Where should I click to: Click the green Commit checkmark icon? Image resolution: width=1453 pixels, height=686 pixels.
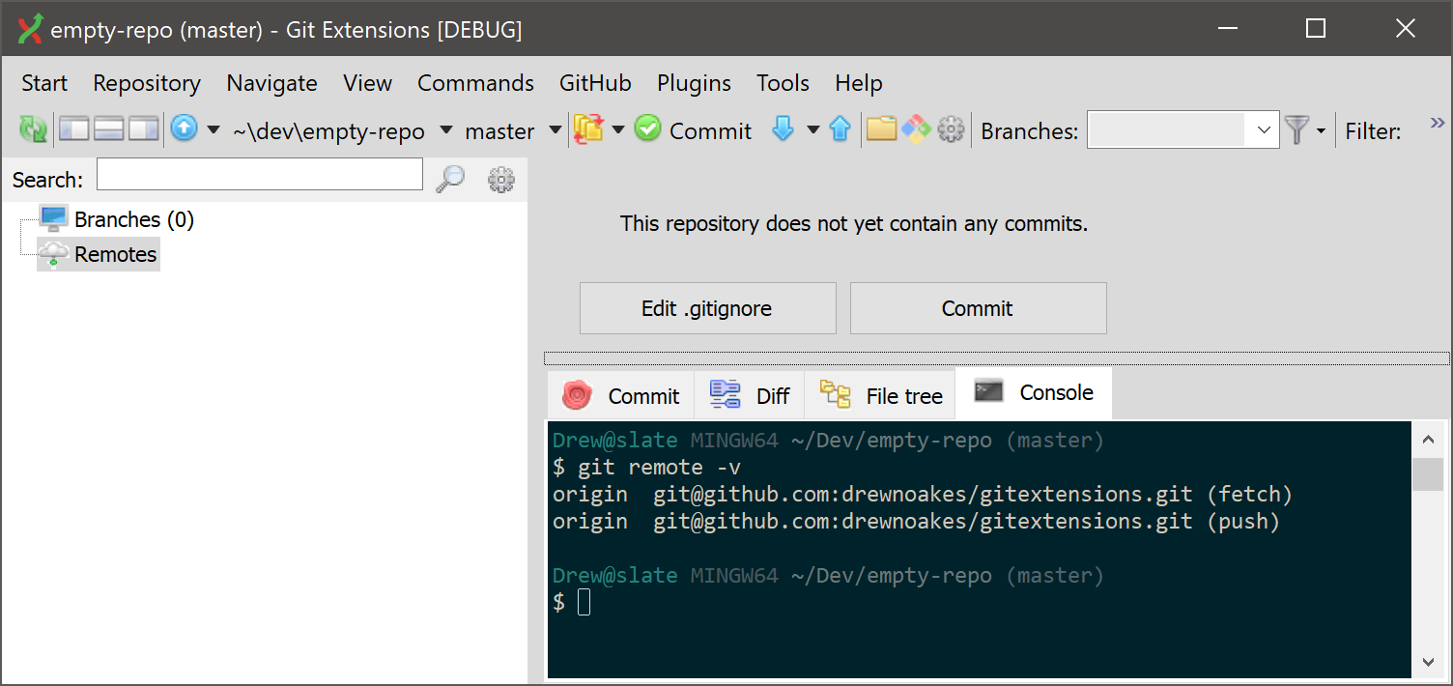coord(647,129)
